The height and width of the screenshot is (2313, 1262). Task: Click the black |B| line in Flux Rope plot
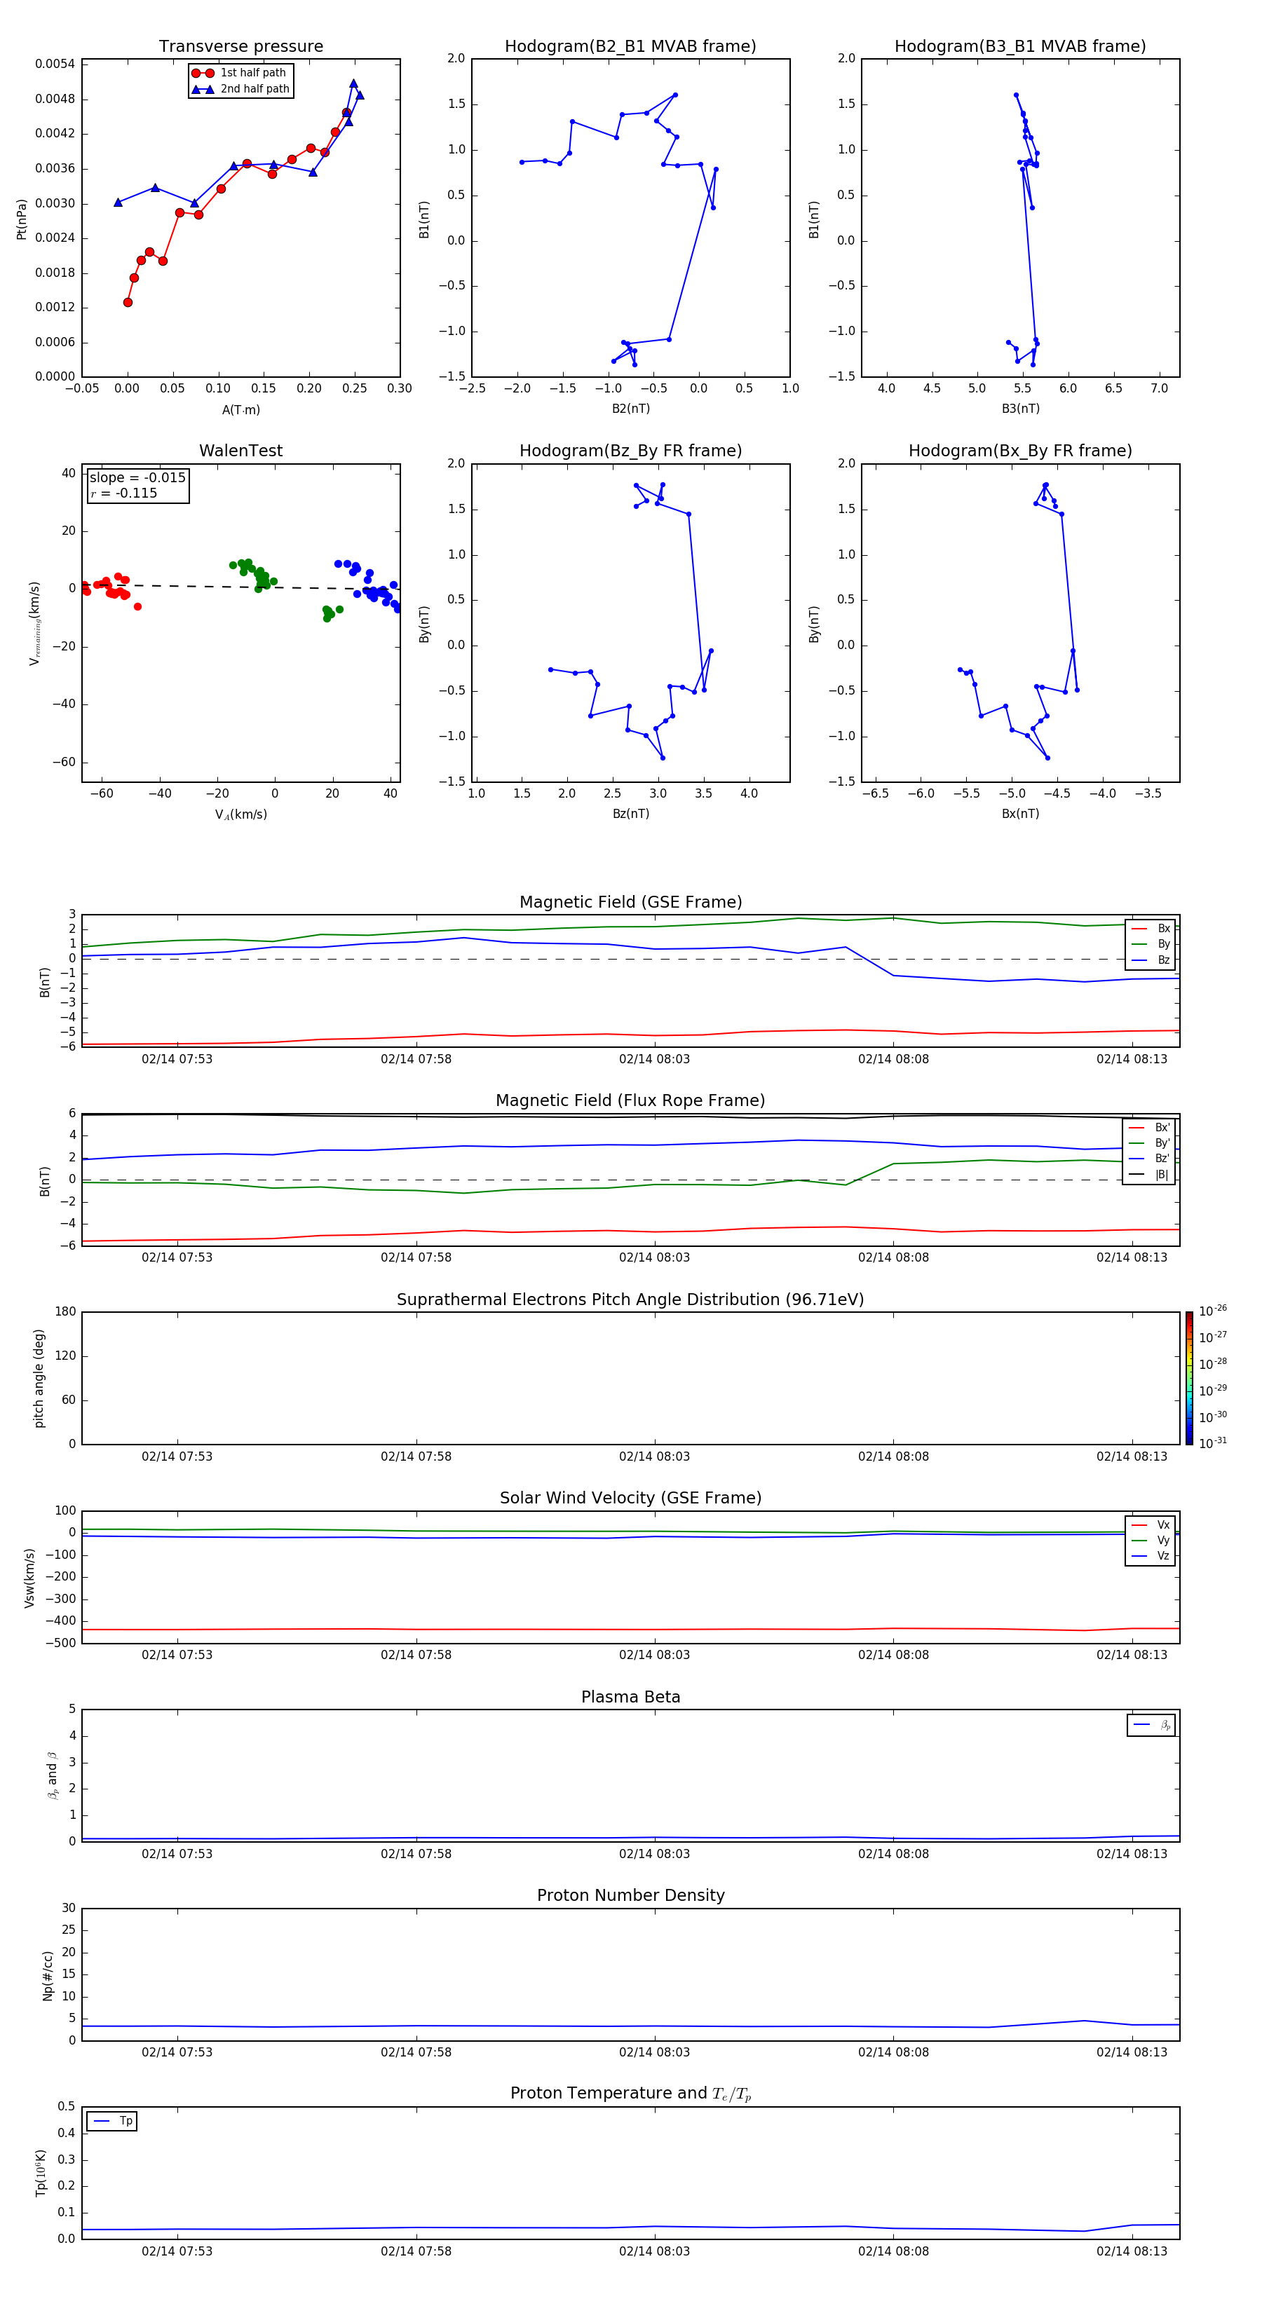click(x=630, y=1116)
